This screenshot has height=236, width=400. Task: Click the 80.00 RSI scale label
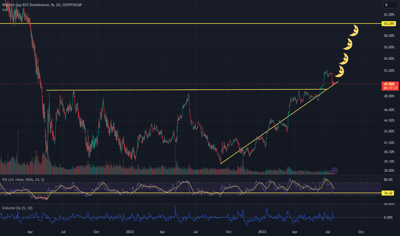pyautogui.click(x=388, y=180)
